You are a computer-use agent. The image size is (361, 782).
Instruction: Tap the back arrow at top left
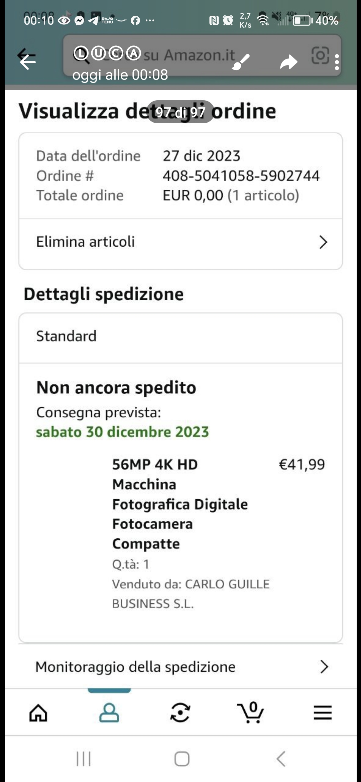point(27,61)
